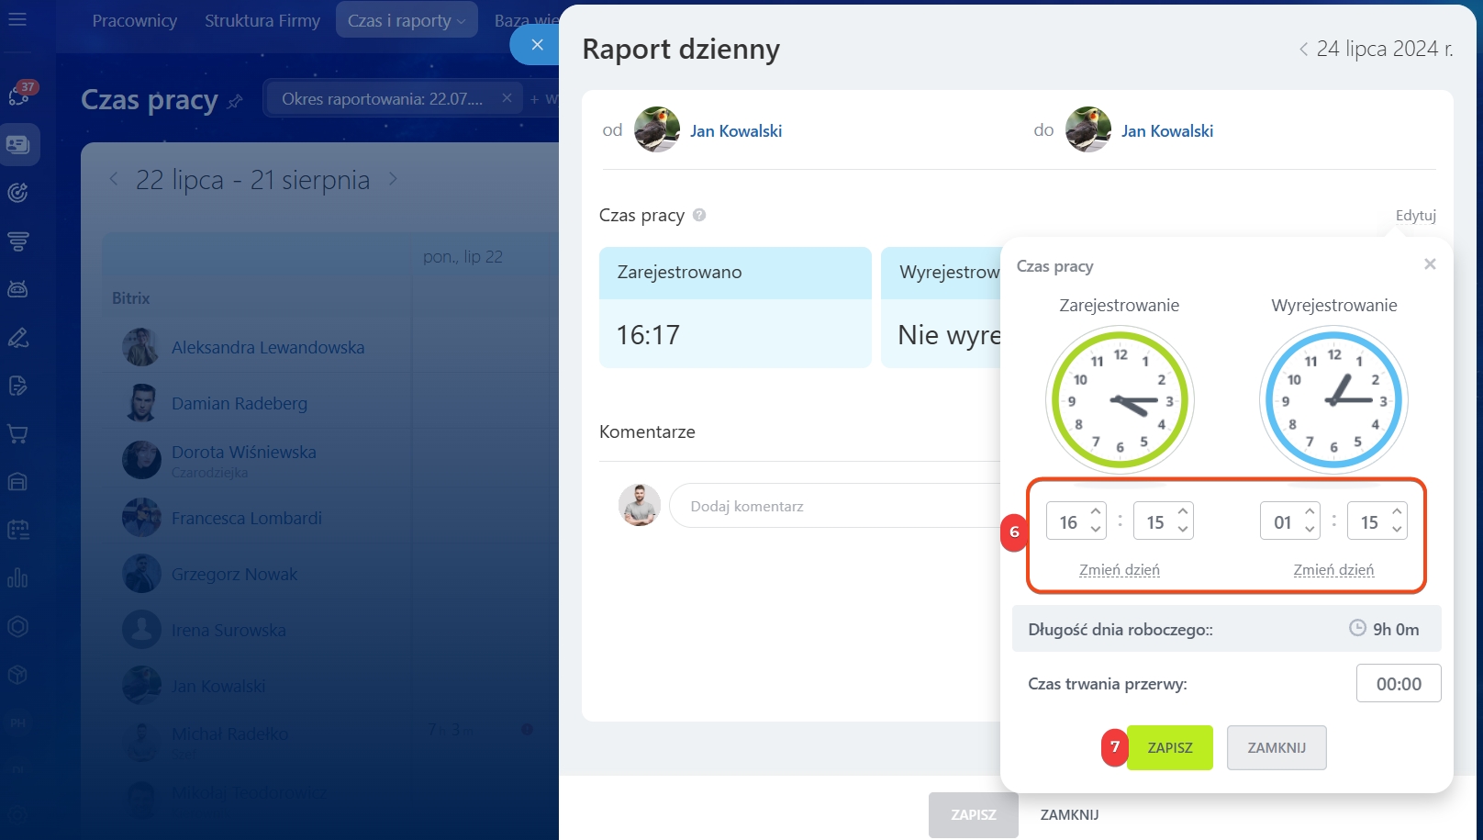Close the daily report side panel
The width and height of the screenshot is (1483, 840).
point(537,44)
